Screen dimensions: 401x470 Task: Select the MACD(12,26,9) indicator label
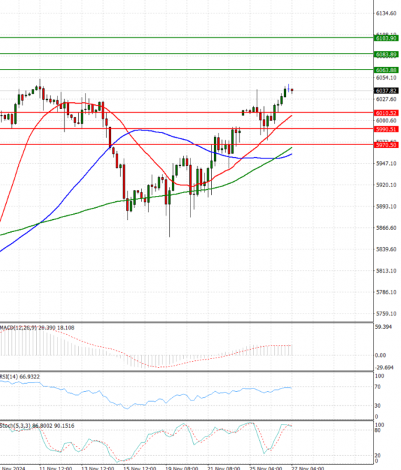[37, 328]
